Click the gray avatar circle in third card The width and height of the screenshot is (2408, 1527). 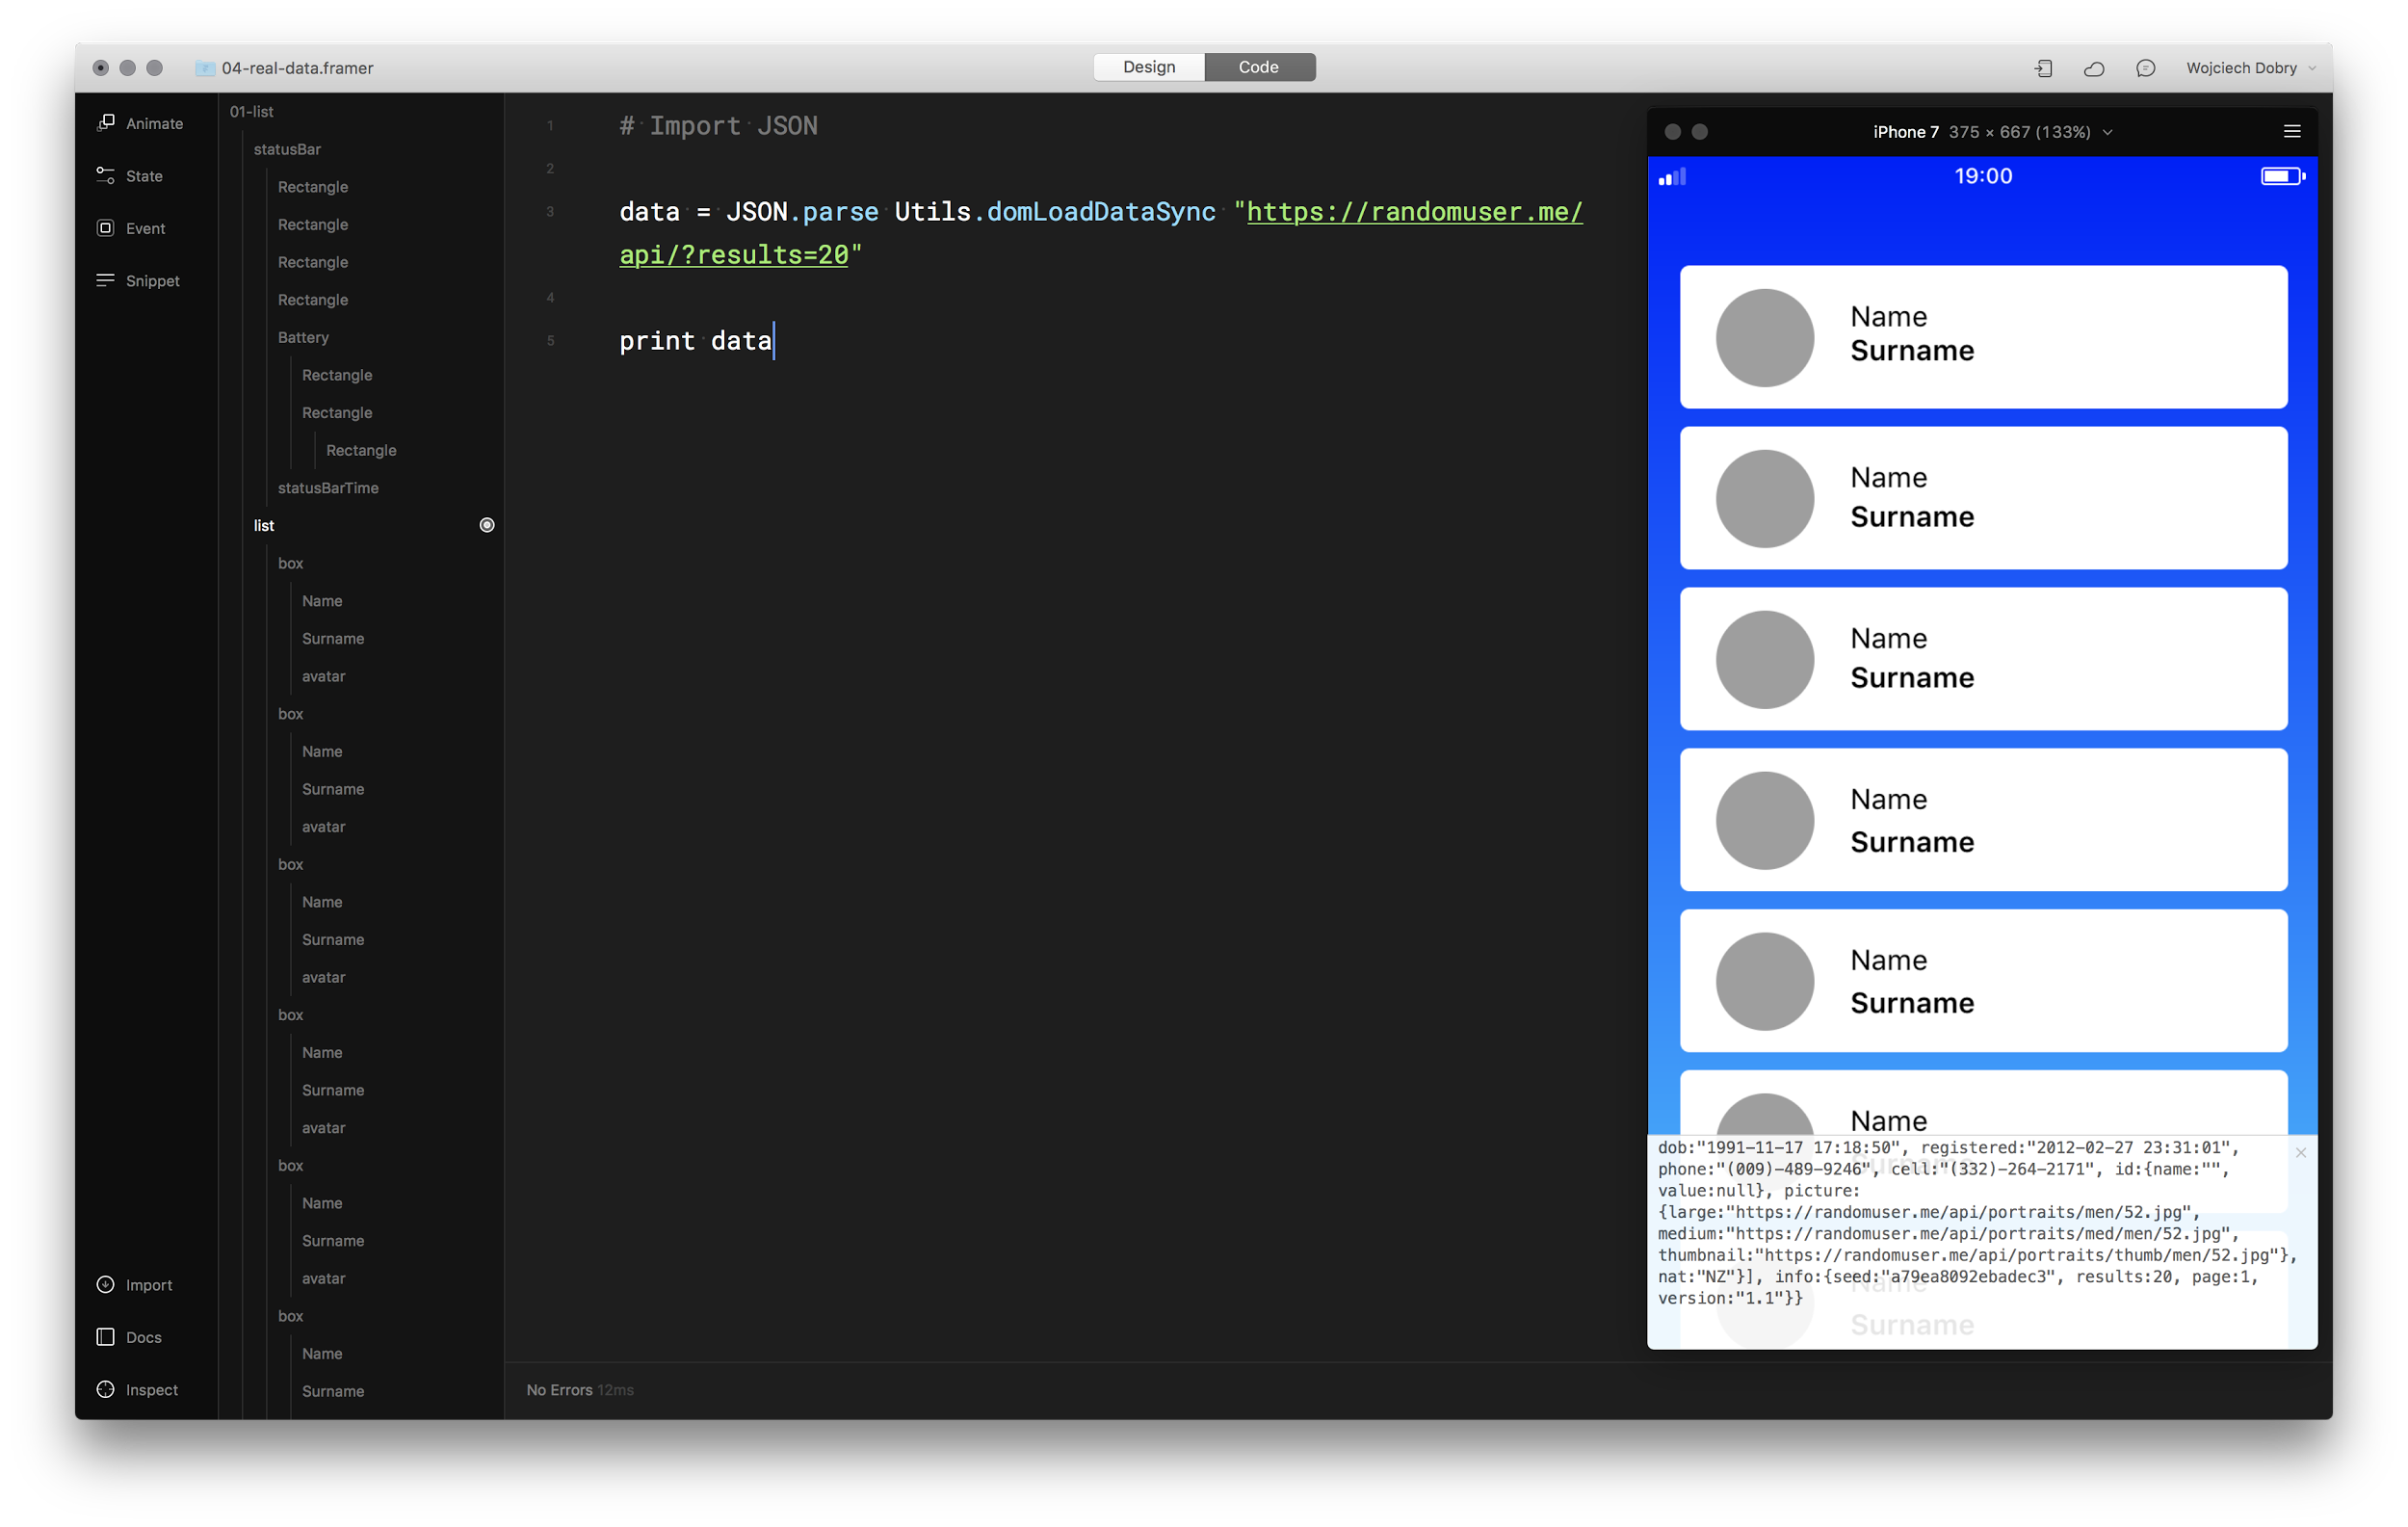1765,660
